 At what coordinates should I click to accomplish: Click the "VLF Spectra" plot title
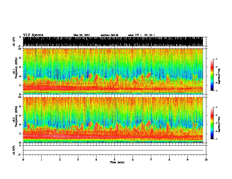33,35
